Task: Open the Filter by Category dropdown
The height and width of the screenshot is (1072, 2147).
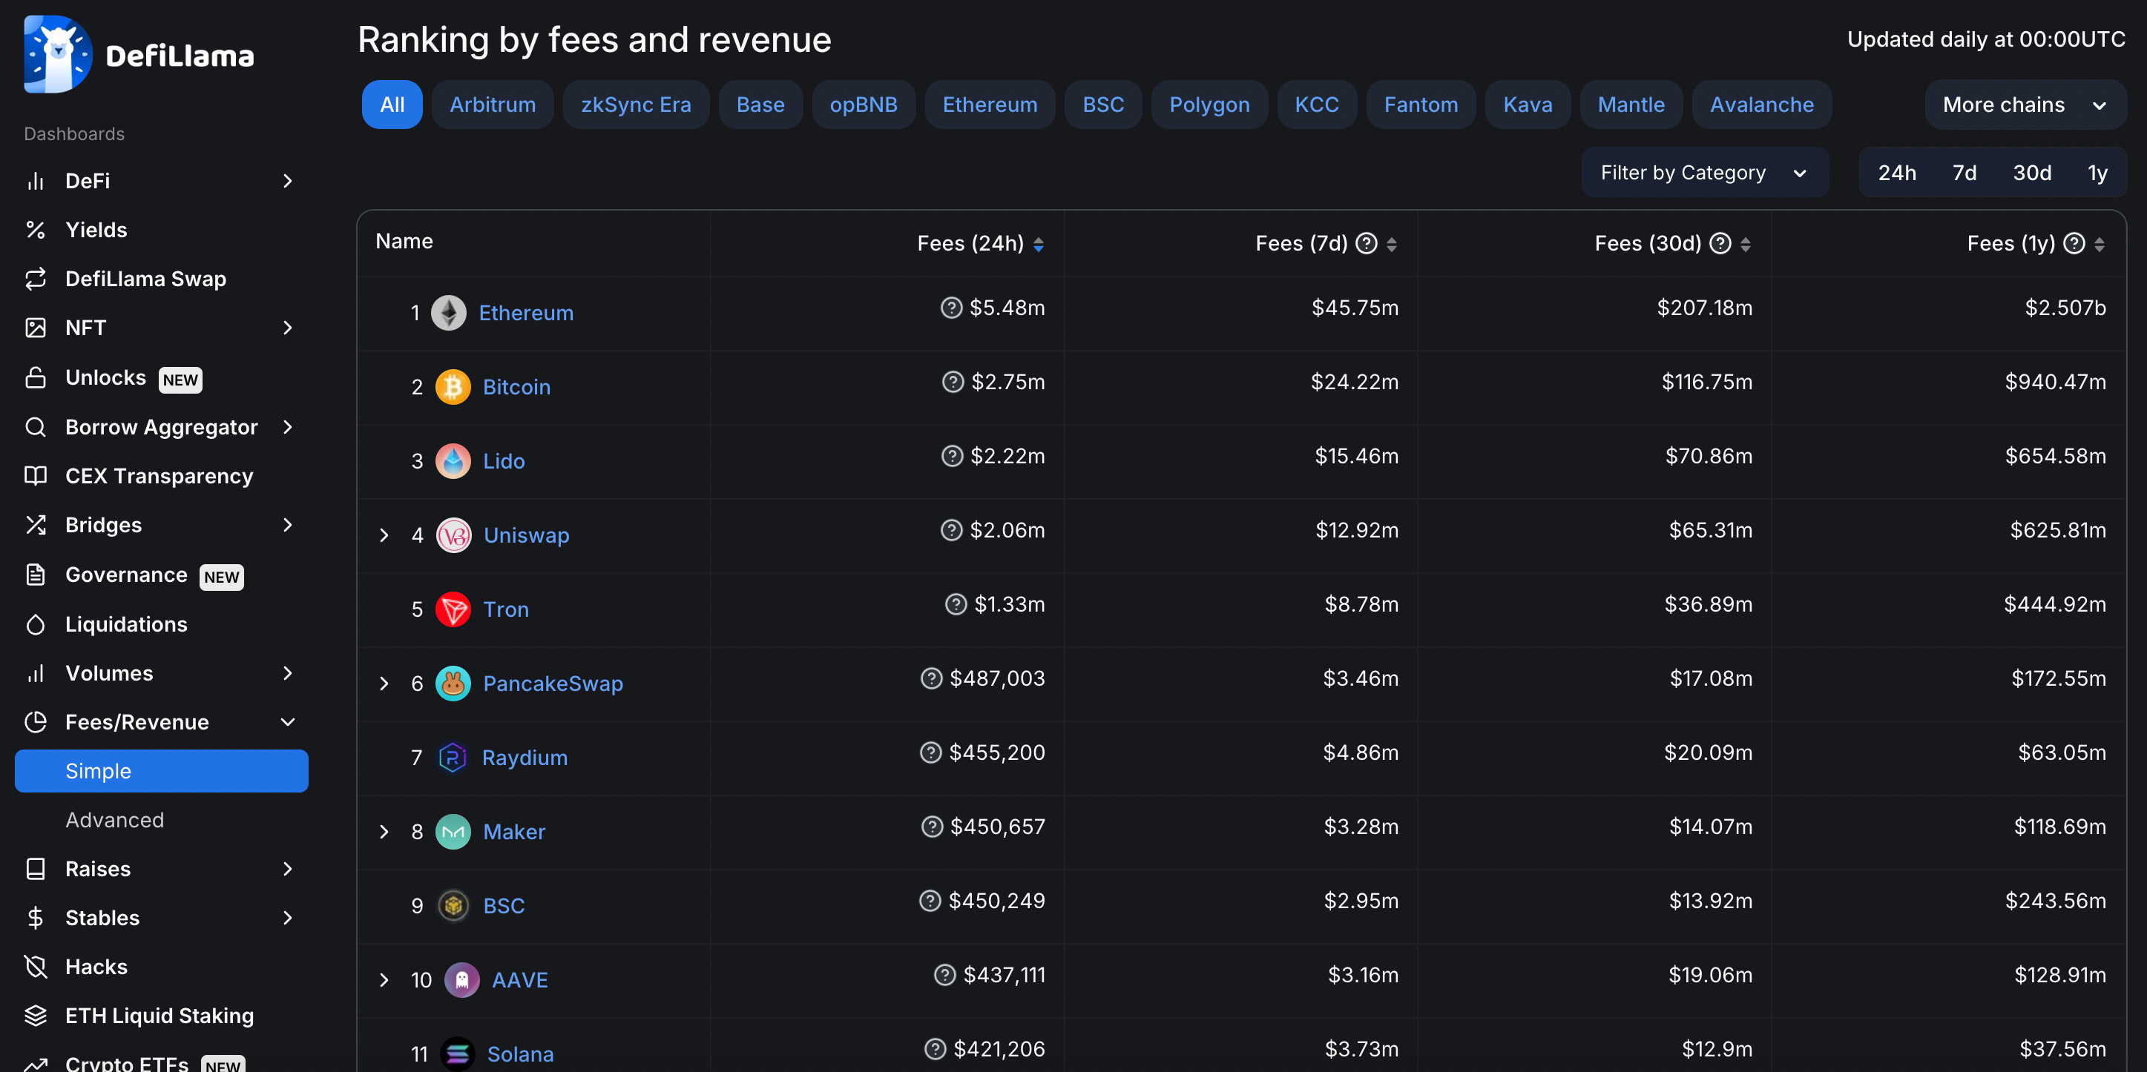Action: [1704, 173]
